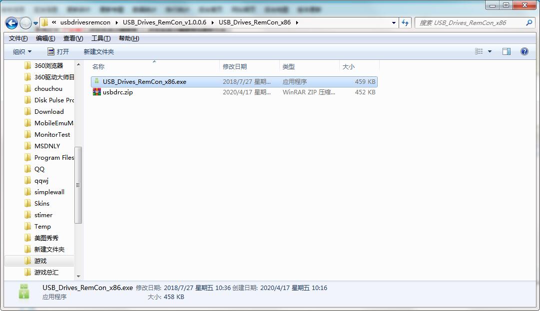This screenshot has height=311, width=540.
Task: Click the 美图秀秀 folder icon in tree
Action: click(28, 238)
